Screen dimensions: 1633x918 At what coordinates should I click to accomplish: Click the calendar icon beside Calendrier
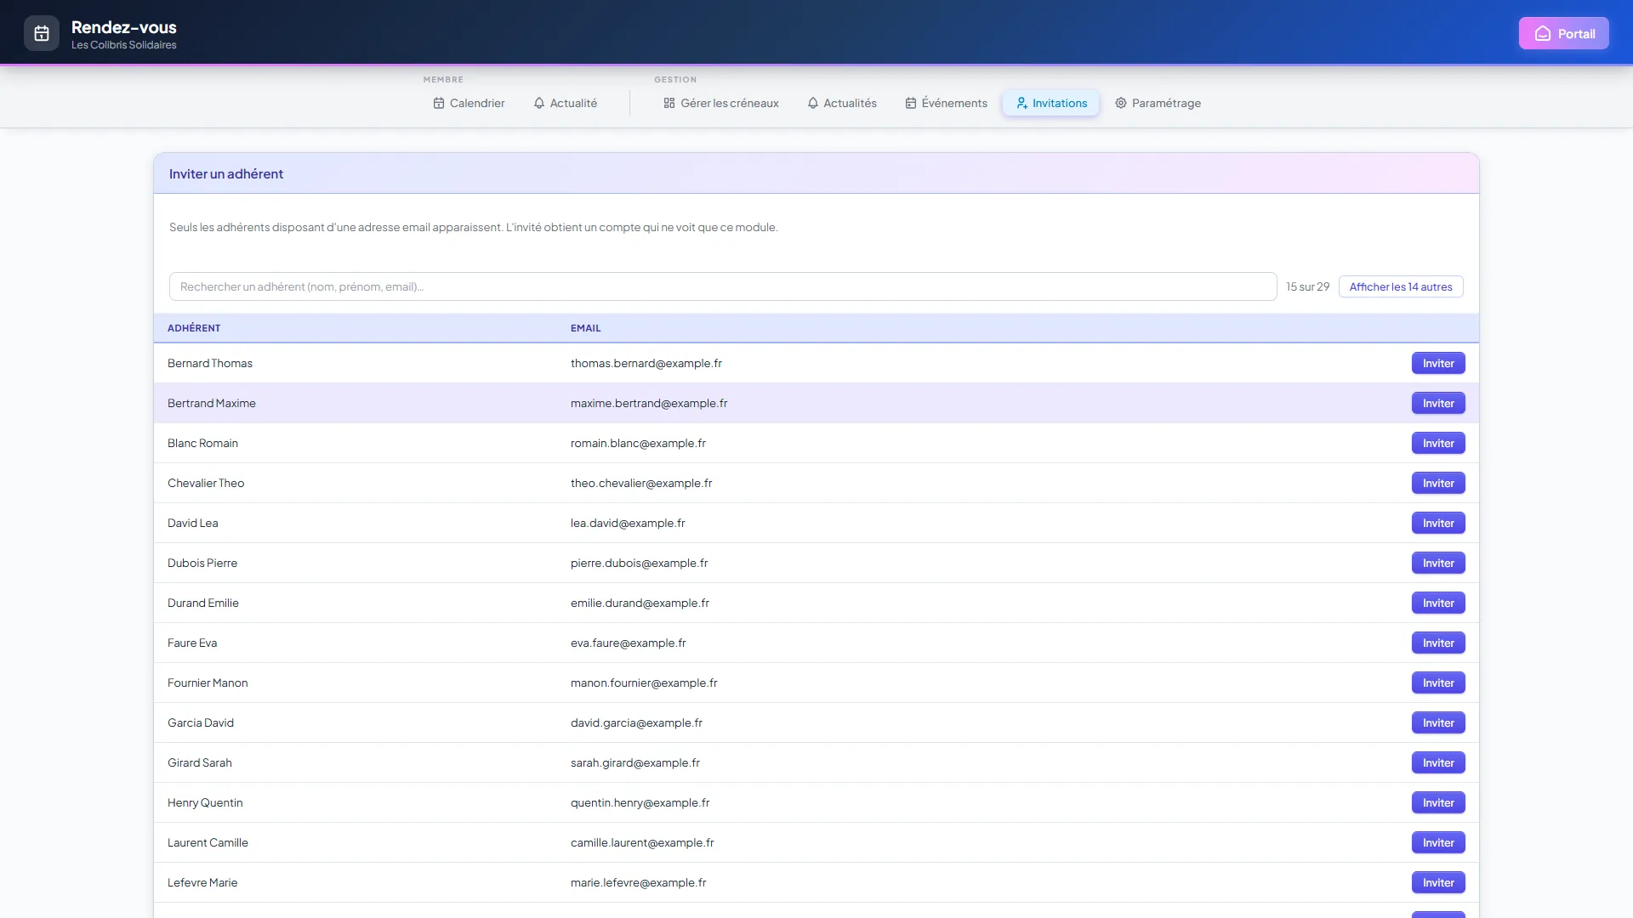(x=439, y=103)
